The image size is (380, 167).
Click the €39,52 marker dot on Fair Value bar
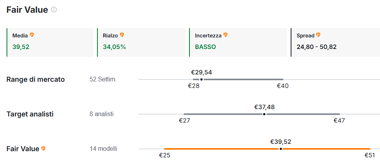click(281, 149)
